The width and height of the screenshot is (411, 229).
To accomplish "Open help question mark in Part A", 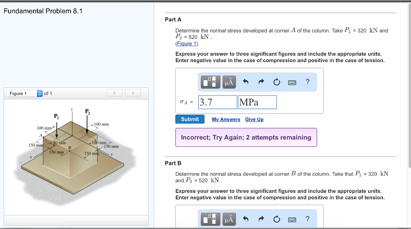I will pyautogui.click(x=308, y=82).
